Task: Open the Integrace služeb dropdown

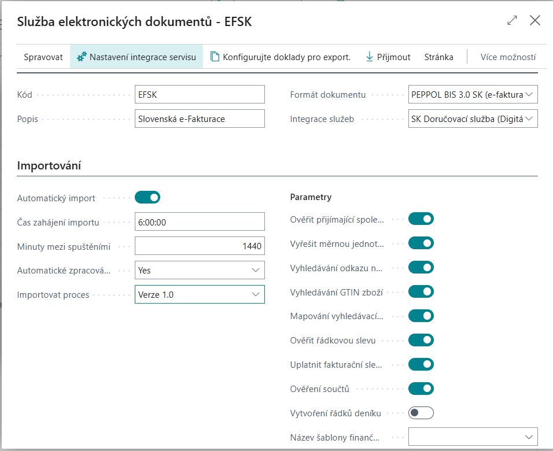Action: click(473, 119)
